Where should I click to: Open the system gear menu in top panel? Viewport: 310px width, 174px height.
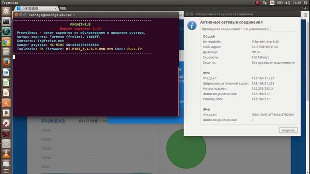306,3
